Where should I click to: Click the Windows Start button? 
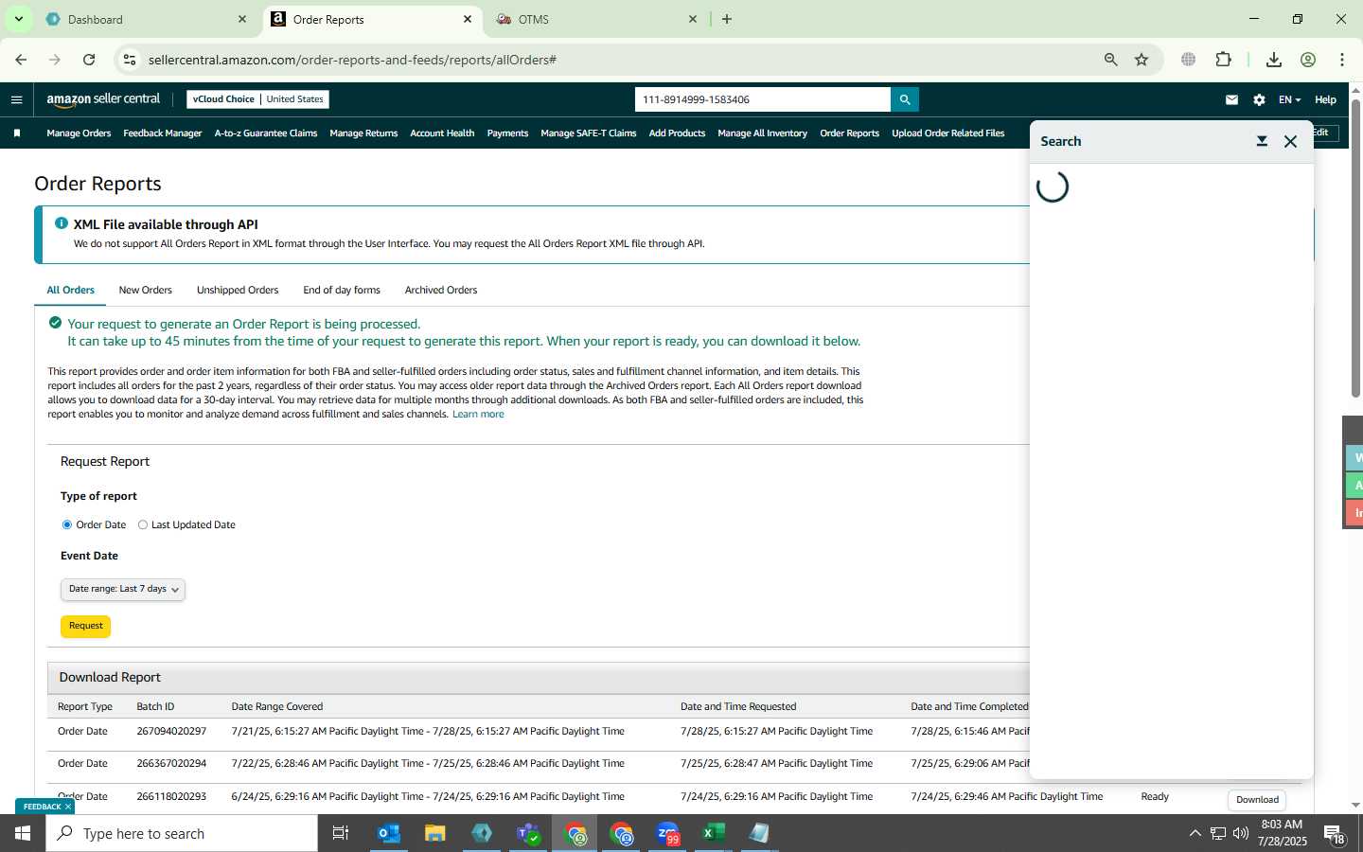[23, 833]
